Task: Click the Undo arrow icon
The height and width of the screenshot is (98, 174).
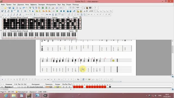Action: (24, 8)
